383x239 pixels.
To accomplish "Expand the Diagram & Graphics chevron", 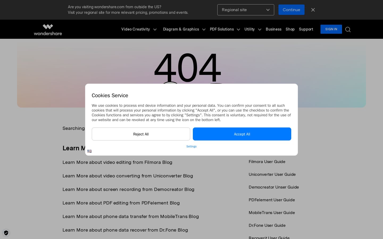I will (x=204, y=29).
